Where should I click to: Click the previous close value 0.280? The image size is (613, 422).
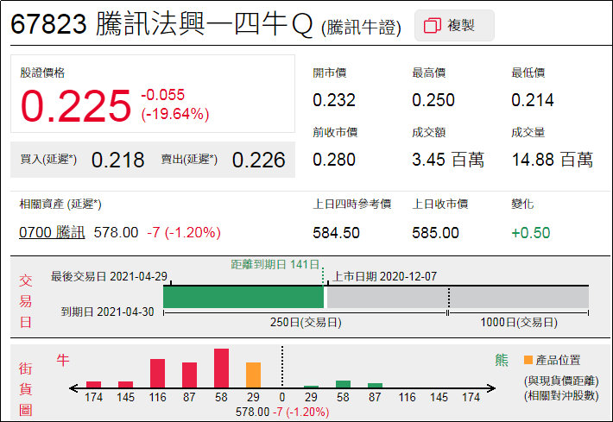[x=334, y=160]
